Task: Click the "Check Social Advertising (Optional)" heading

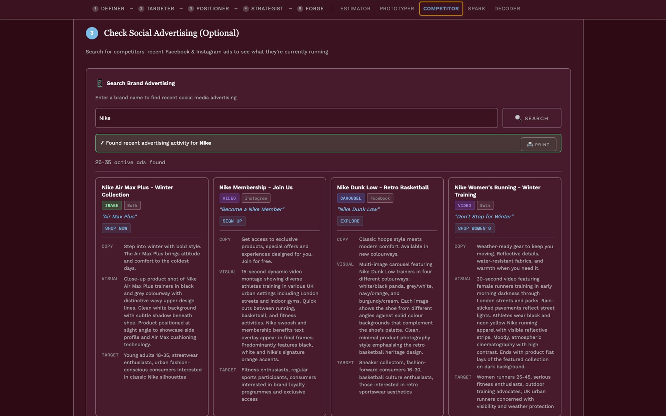Action: pyautogui.click(x=171, y=33)
